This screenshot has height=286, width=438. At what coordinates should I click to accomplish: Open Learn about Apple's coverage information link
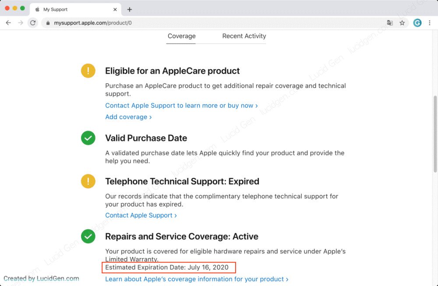[x=197, y=279]
